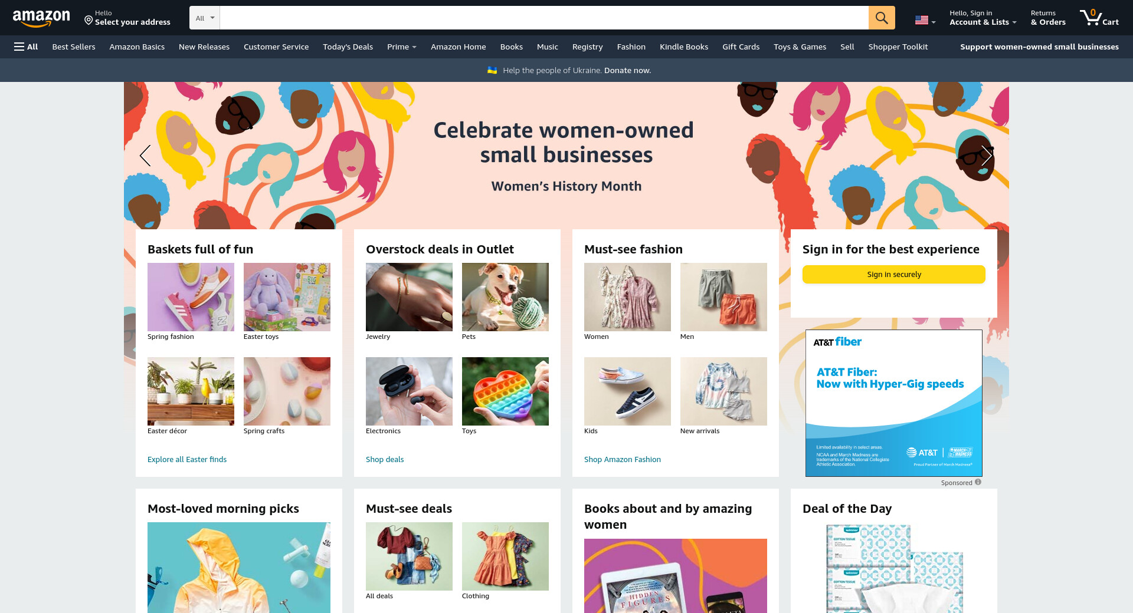Open Account & Lists dropdown

(983, 18)
